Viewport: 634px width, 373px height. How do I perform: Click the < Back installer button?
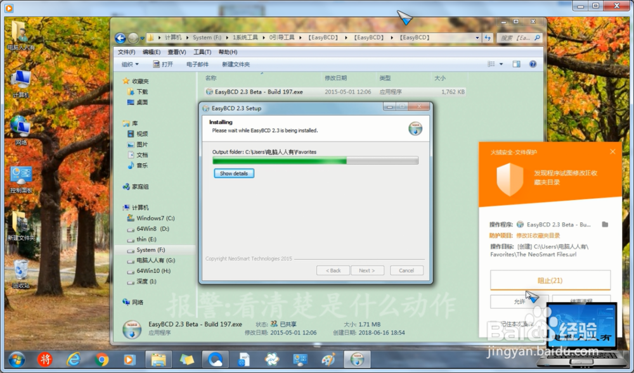coord(333,270)
